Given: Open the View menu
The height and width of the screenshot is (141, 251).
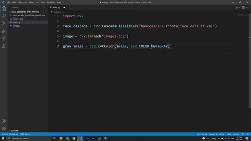Looking at the screenshot, I should point(31,2).
